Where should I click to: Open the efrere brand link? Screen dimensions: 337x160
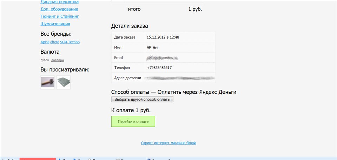55,42
